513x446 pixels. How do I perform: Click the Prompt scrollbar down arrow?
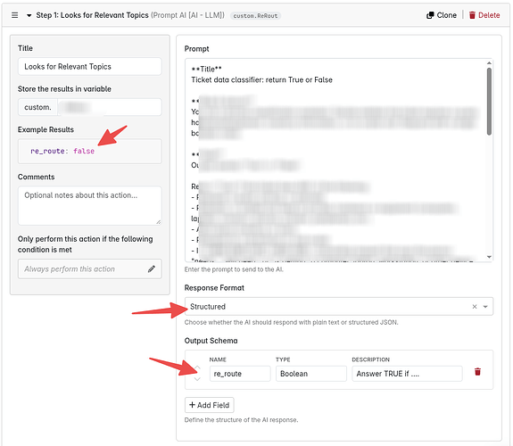pos(489,257)
